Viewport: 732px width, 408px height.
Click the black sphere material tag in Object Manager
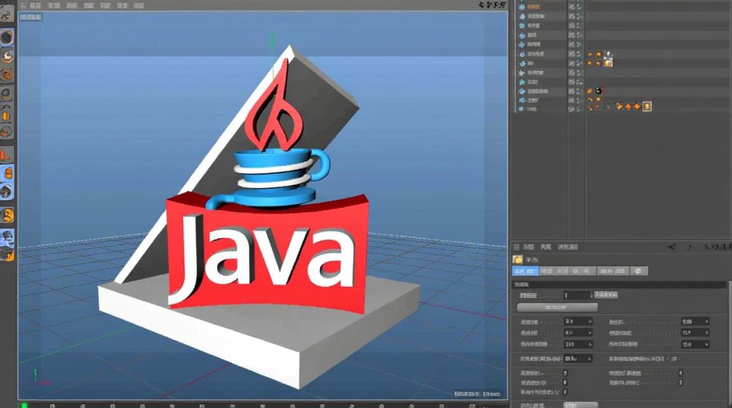598,91
